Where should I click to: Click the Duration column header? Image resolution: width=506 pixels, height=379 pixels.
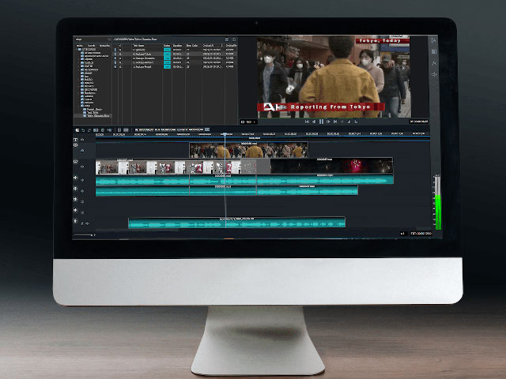pos(177,46)
